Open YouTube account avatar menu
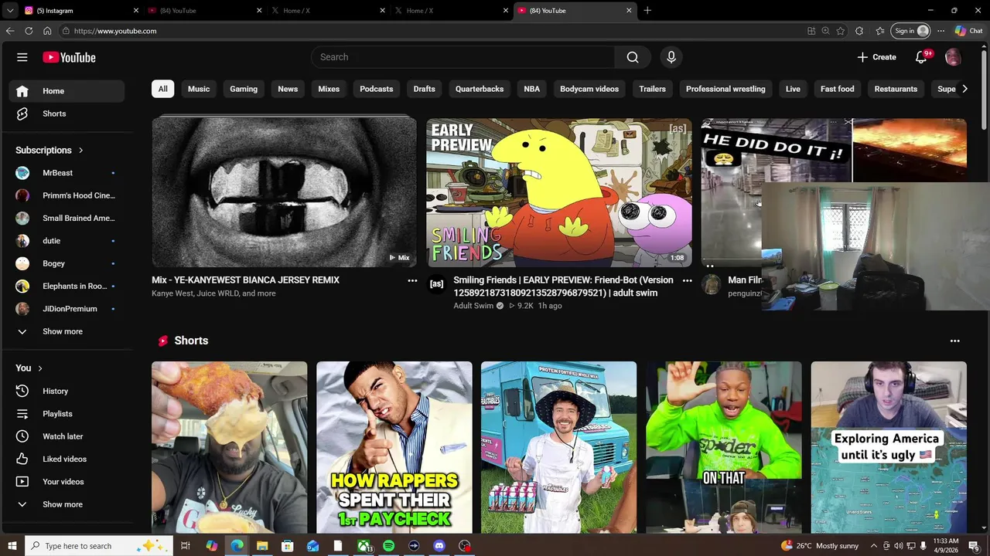The image size is (990, 556). [953, 57]
